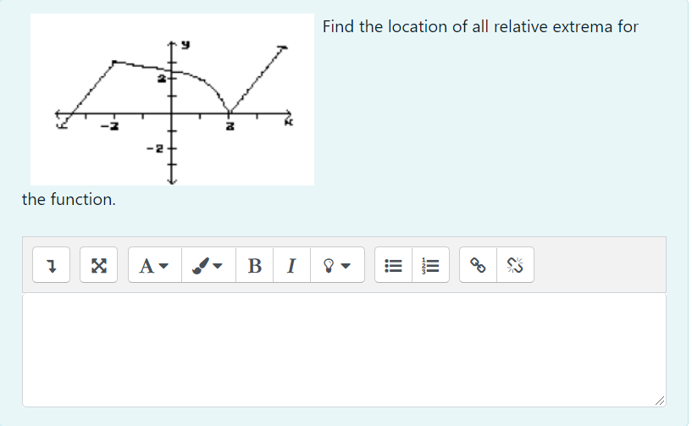The height and width of the screenshot is (426, 692).
Task: Click the text 'the function.'
Action: 69,200
